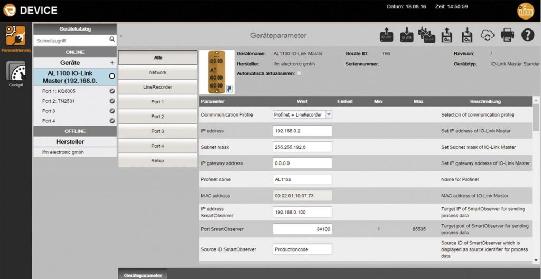Write parameters to the IO-Link device
This screenshot has height=279, width=541.
[x=406, y=35]
